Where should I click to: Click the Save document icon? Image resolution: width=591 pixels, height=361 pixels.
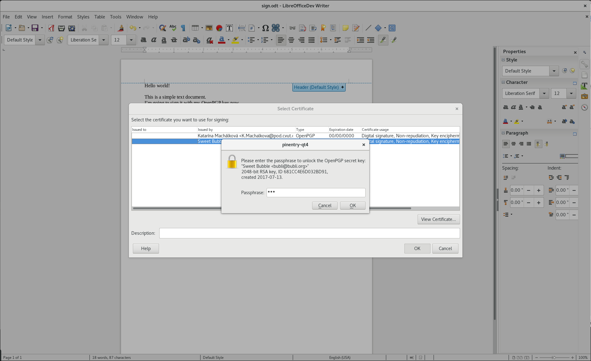coord(35,28)
